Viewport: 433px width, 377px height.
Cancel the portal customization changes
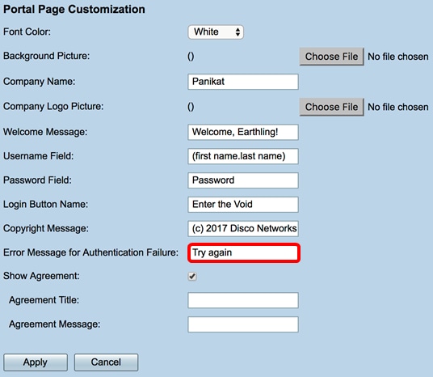pyautogui.click(x=106, y=362)
